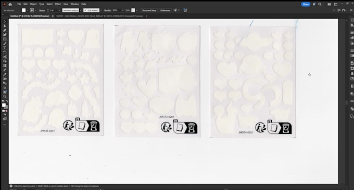The image size is (354, 190).
Task: Click the search magnifier icon
Action: 320,4
